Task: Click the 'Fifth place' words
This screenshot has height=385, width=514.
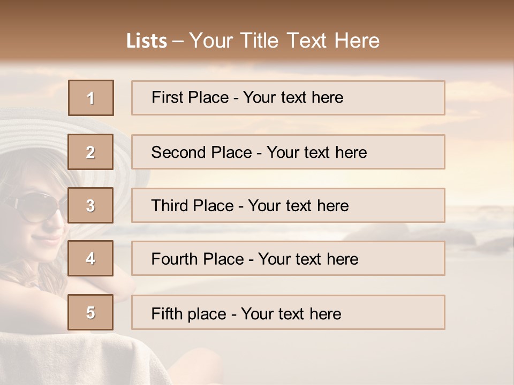Action: tap(189, 314)
